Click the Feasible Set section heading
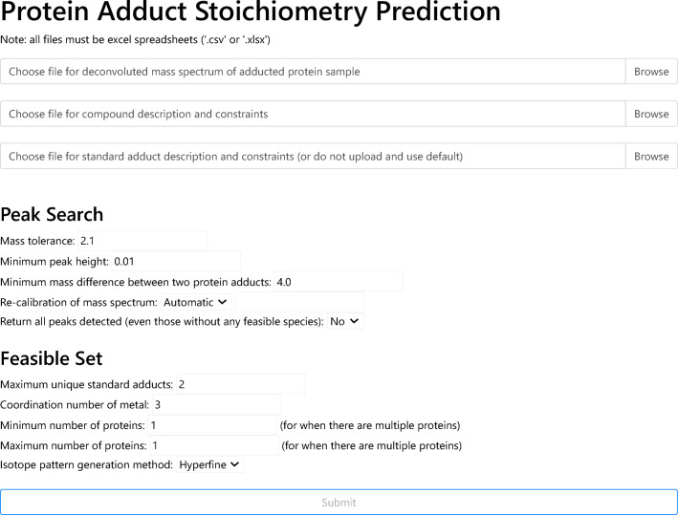Viewport: 678px width, 515px height. (52, 358)
